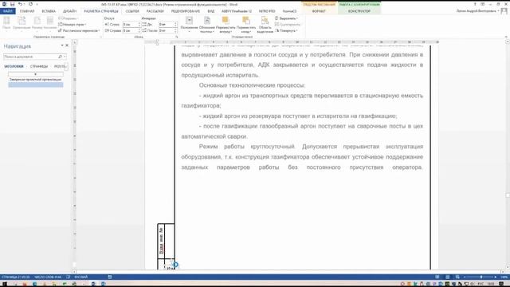Click Интервал До spacing field

167,25
